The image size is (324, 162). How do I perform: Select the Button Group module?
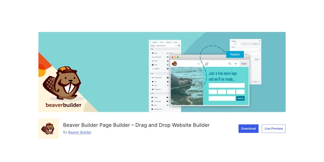pyautogui.click(x=156, y=57)
